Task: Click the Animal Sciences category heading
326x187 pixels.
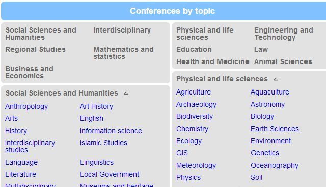Action: click(283, 61)
